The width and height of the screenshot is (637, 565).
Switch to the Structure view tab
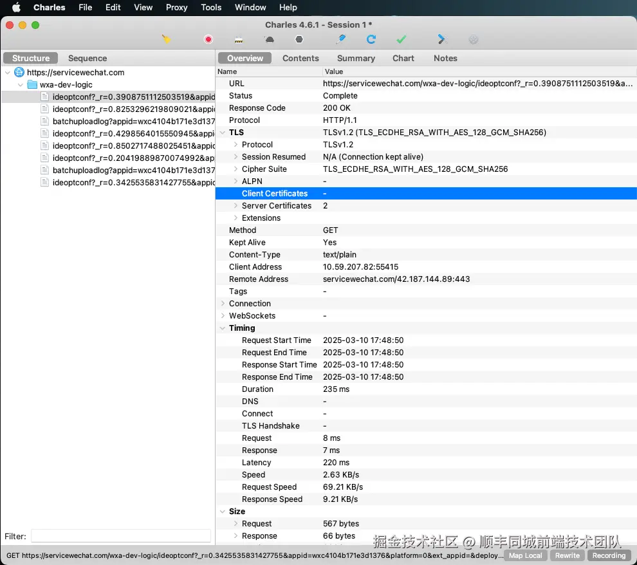(x=31, y=58)
